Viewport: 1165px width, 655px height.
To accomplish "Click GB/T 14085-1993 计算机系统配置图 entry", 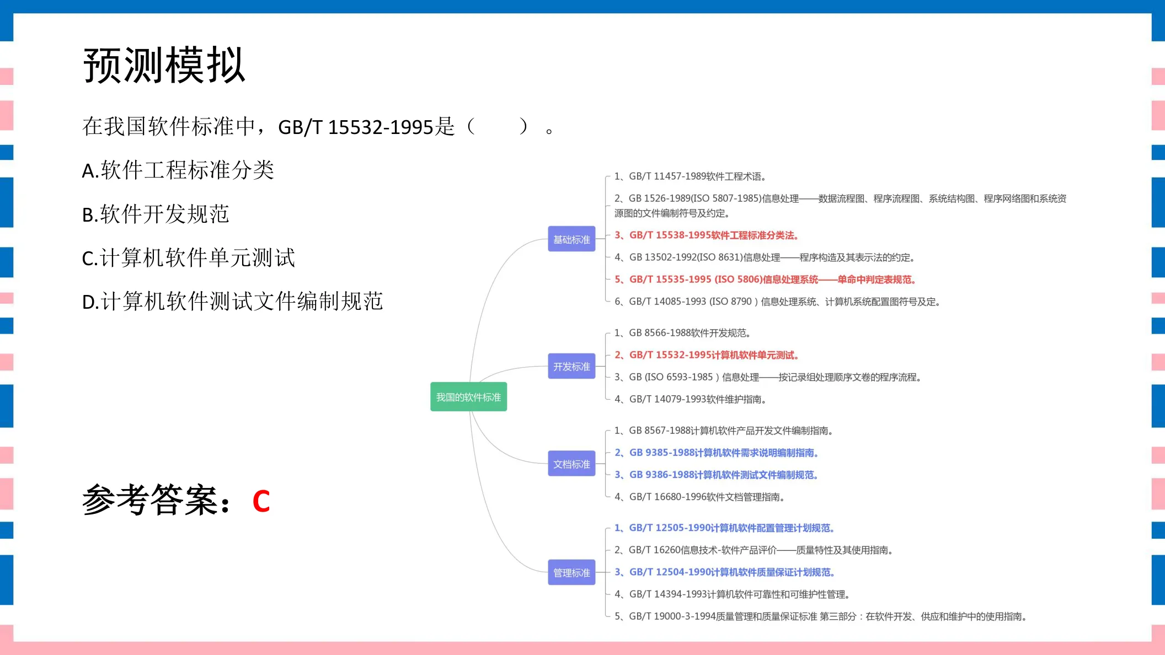I will tap(778, 302).
